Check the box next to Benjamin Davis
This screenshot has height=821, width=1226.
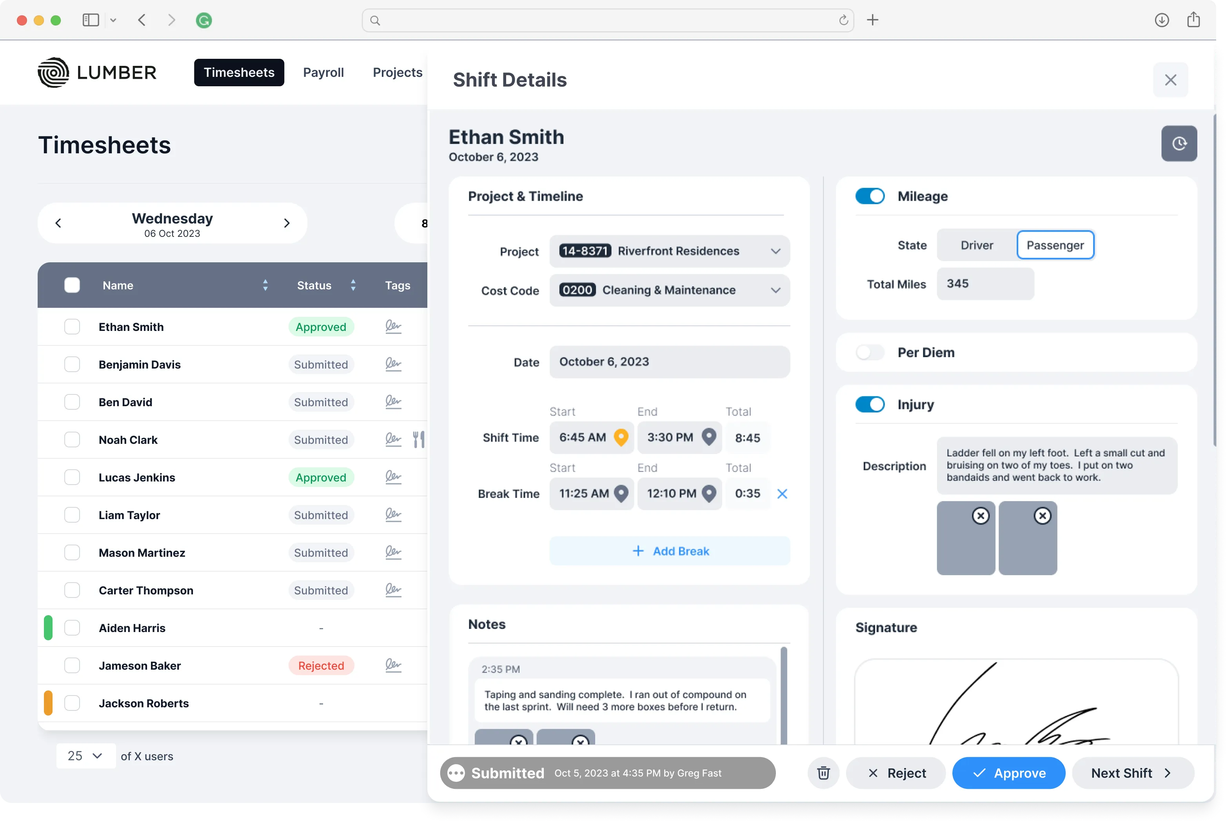click(x=72, y=364)
